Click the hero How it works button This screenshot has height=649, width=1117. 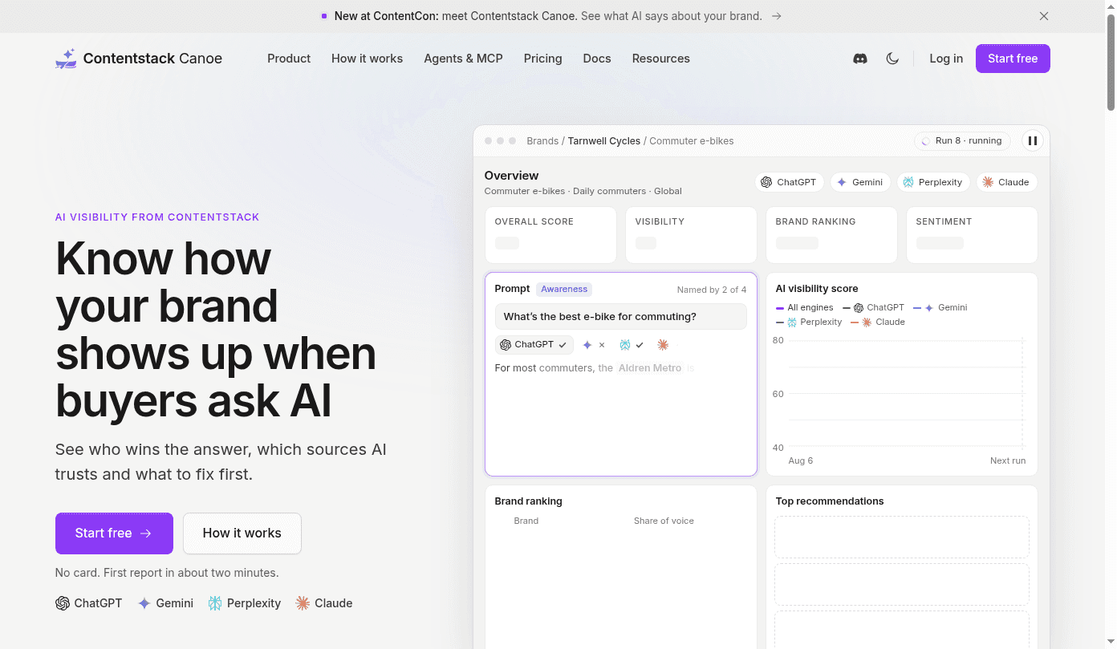click(x=242, y=533)
